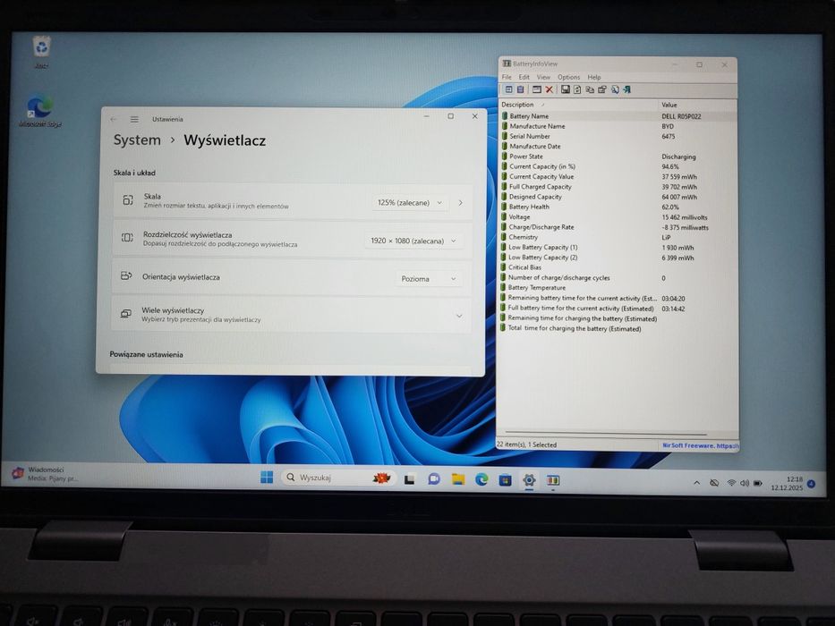Viewport: 835px width, 626px height.
Task: Select the Battery Temperature row
Action: tap(618, 288)
